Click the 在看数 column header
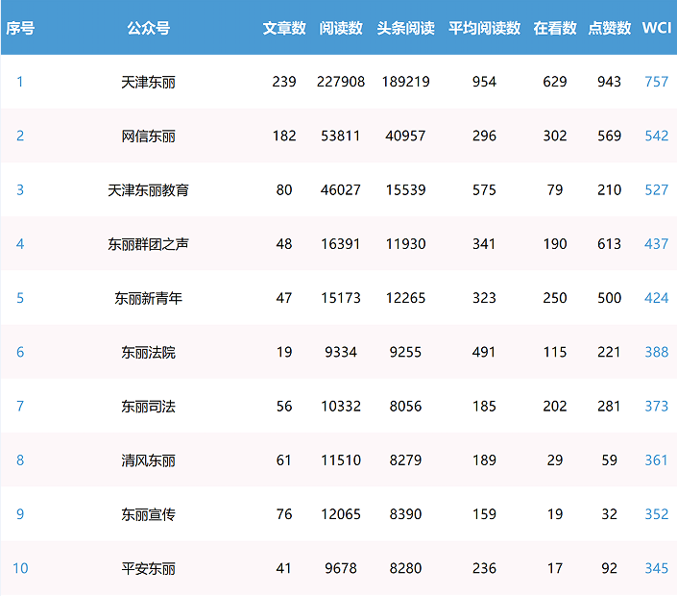This screenshot has width=677, height=596. tap(555, 28)
